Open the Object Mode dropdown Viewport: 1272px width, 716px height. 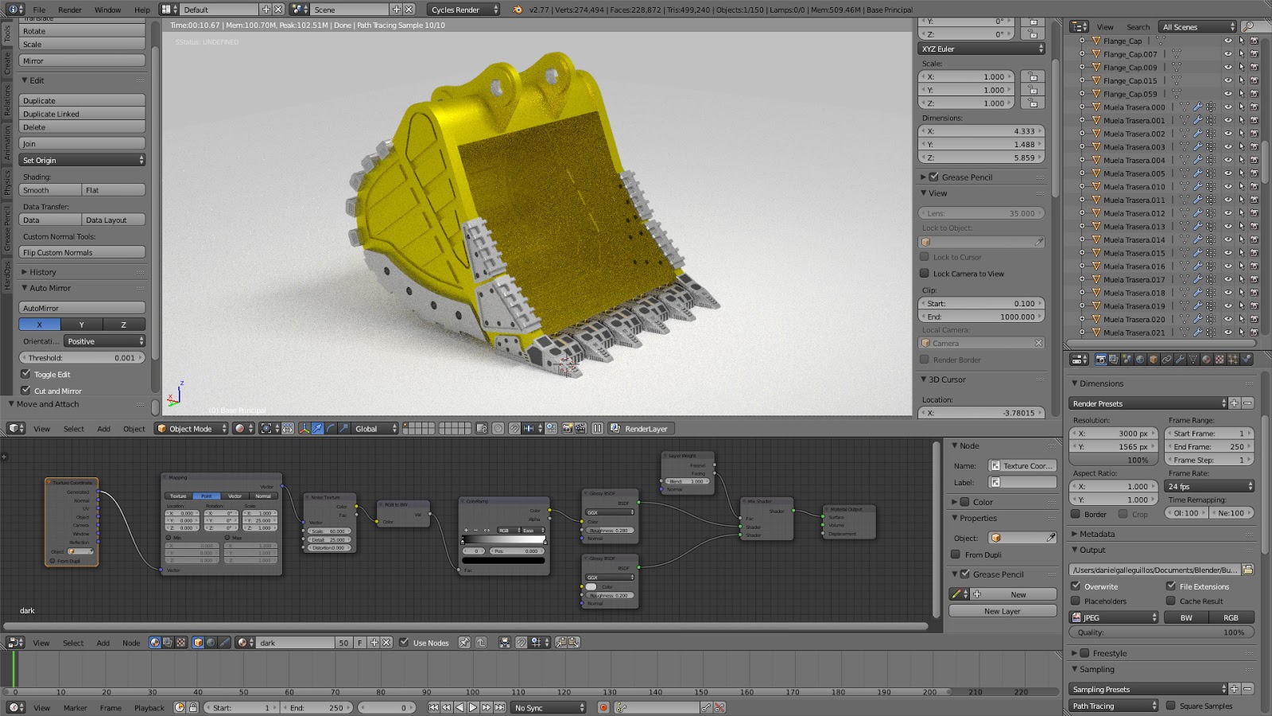point(191,429)
